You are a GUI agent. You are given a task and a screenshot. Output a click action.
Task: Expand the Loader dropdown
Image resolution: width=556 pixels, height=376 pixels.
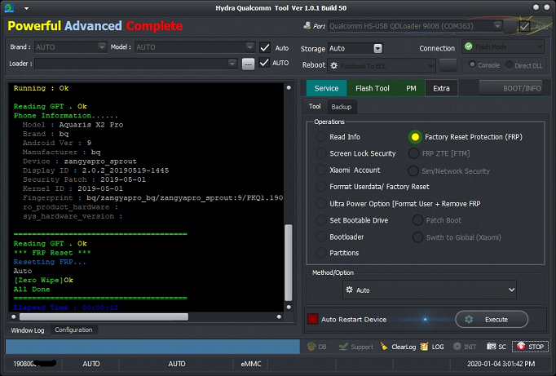[232, 64]
